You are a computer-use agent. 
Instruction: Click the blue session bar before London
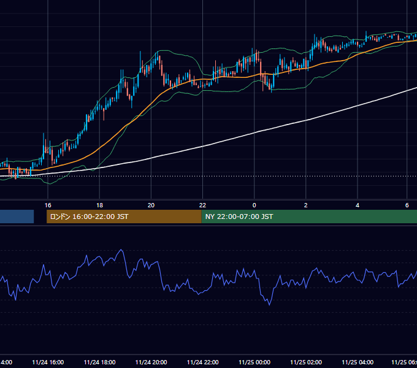click(x=17, y=217)
